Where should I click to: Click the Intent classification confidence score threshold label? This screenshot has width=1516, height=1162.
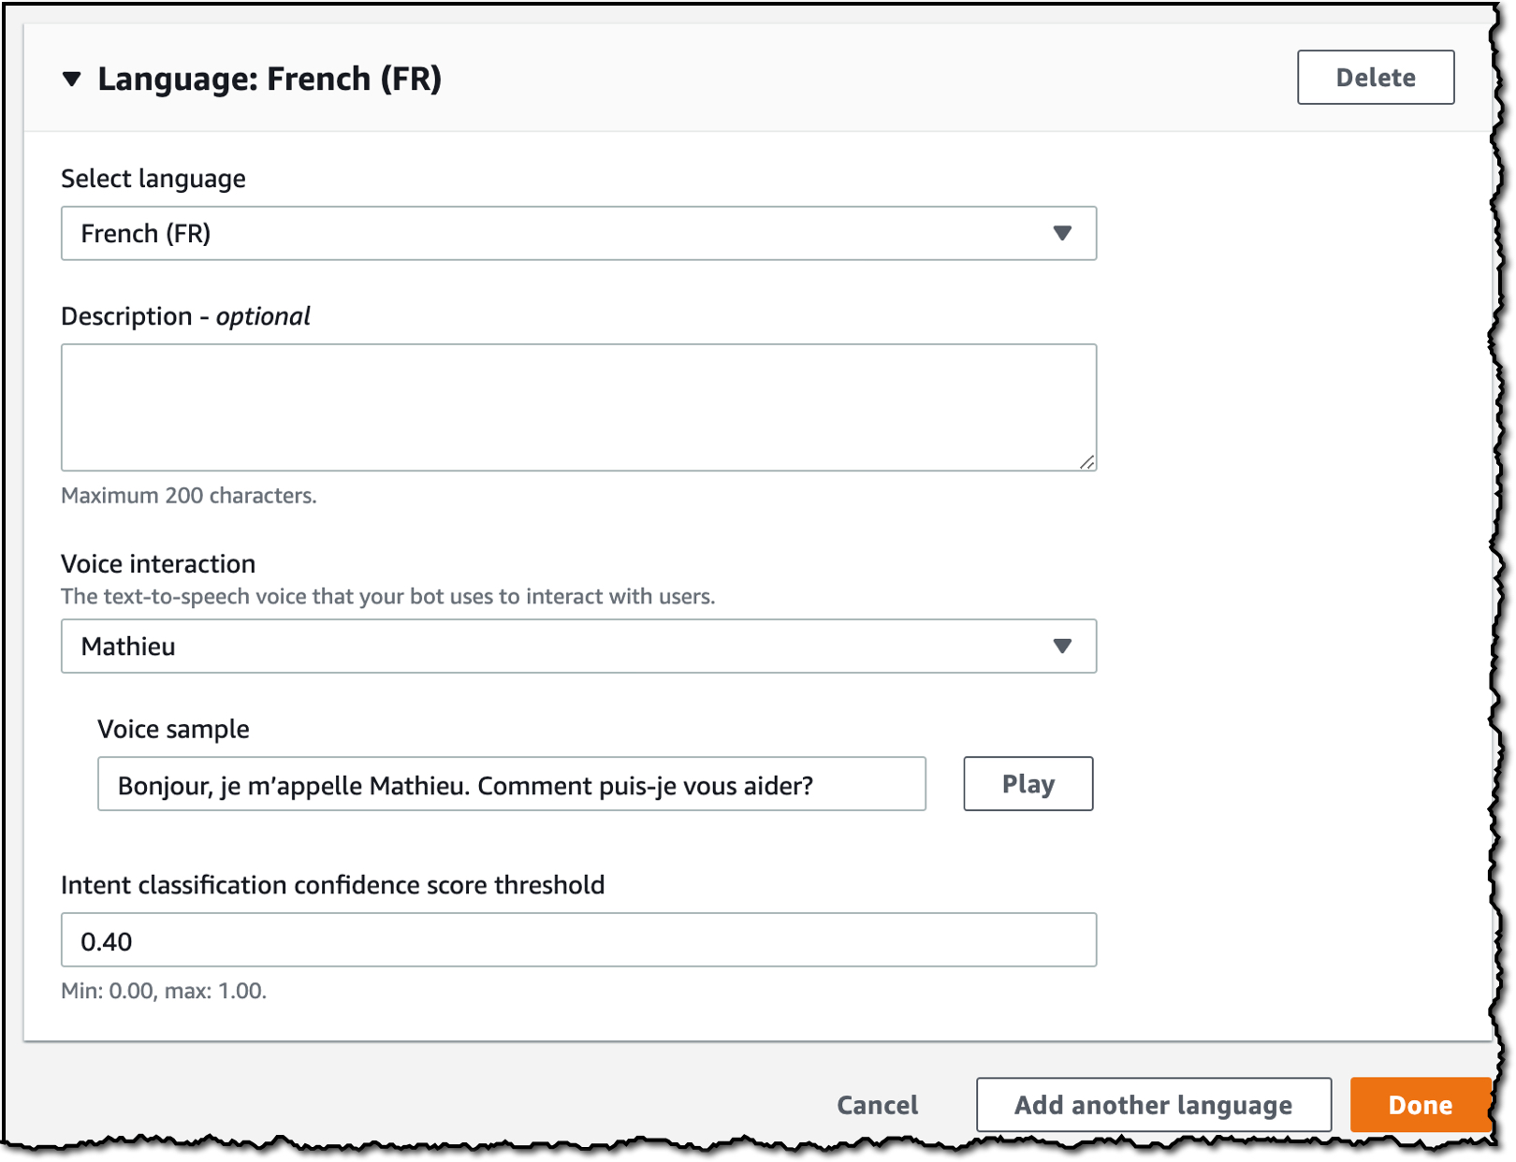(332, 885)
